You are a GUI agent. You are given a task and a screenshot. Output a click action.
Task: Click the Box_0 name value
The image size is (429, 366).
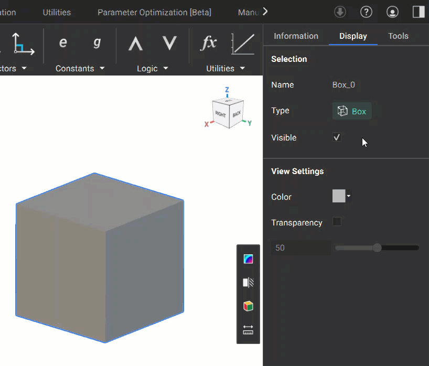(x=344, y=85)
